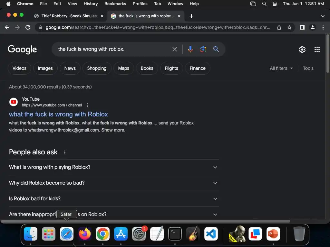Open Google quick settings gear
Screen dimensions: 330x247
click(302, 49)
